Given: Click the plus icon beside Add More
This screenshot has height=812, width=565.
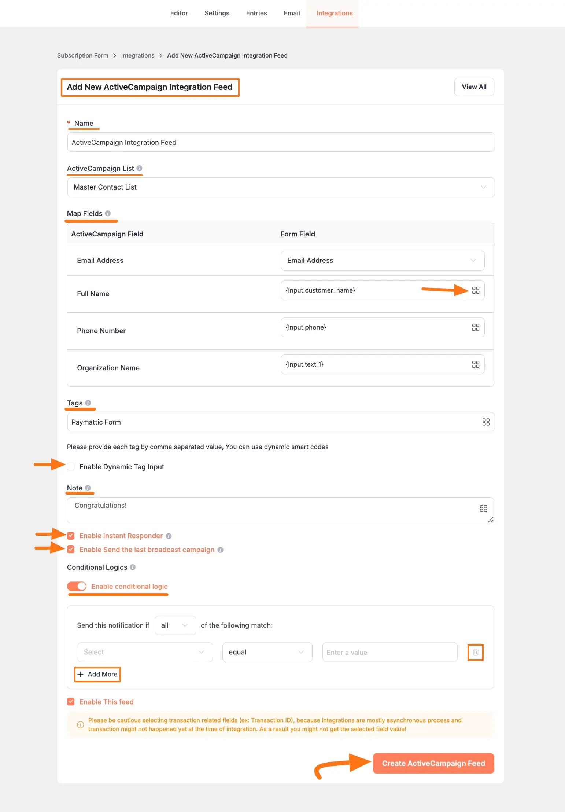Looking at the screenshot, I should point(80,674).
